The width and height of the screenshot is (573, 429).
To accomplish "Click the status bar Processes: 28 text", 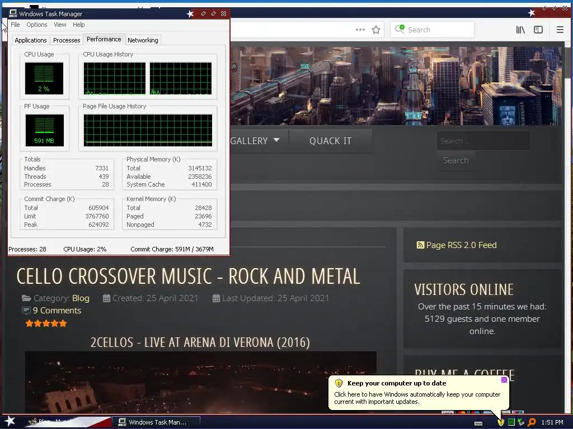I will [27, 249].
